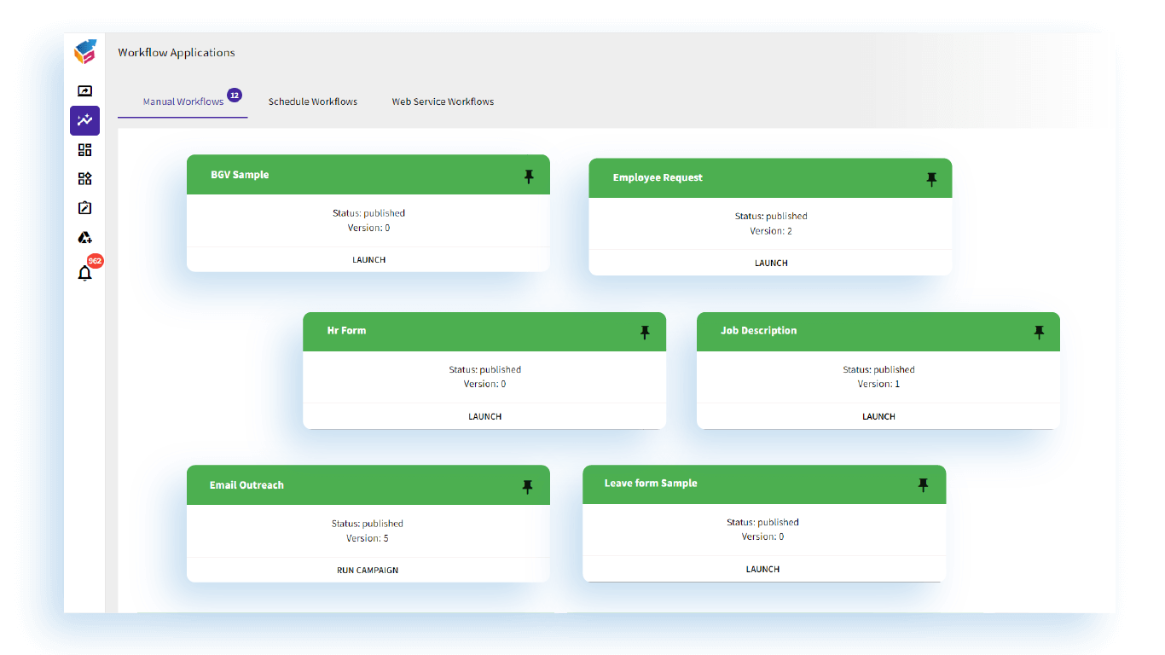Pin the Job Description workflow card
The height and width of the screenshot is (655, 1165).
[1038, 332]
